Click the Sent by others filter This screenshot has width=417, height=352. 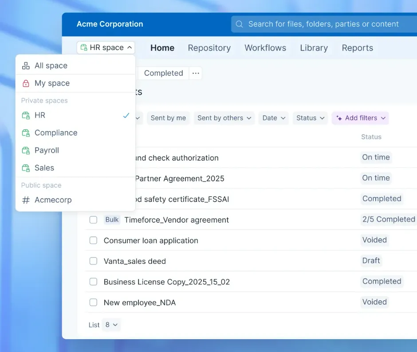click(224, 118)
